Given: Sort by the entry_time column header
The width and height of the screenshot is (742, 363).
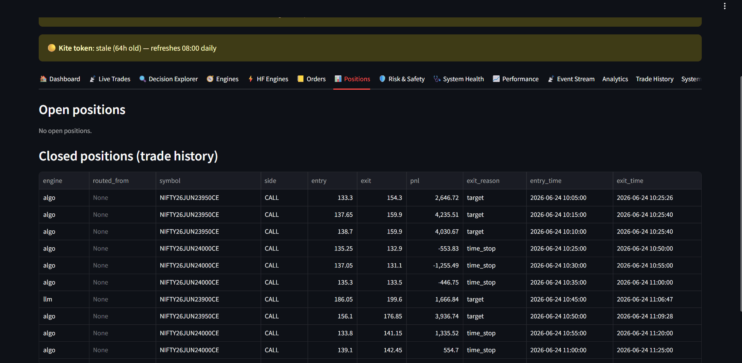Looking at the screenshot, I should coord(569,181).
